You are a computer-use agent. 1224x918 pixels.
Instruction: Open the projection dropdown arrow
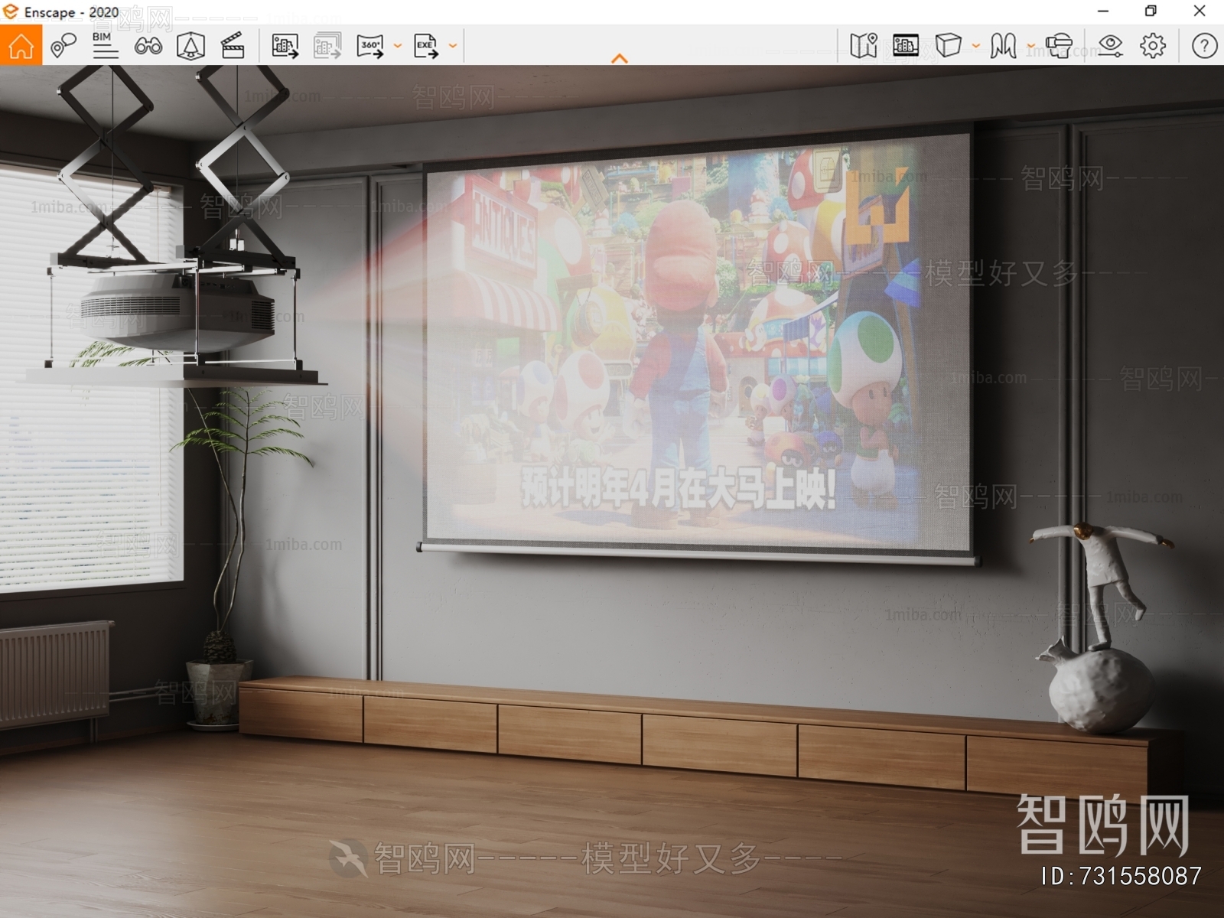(975, 46)
